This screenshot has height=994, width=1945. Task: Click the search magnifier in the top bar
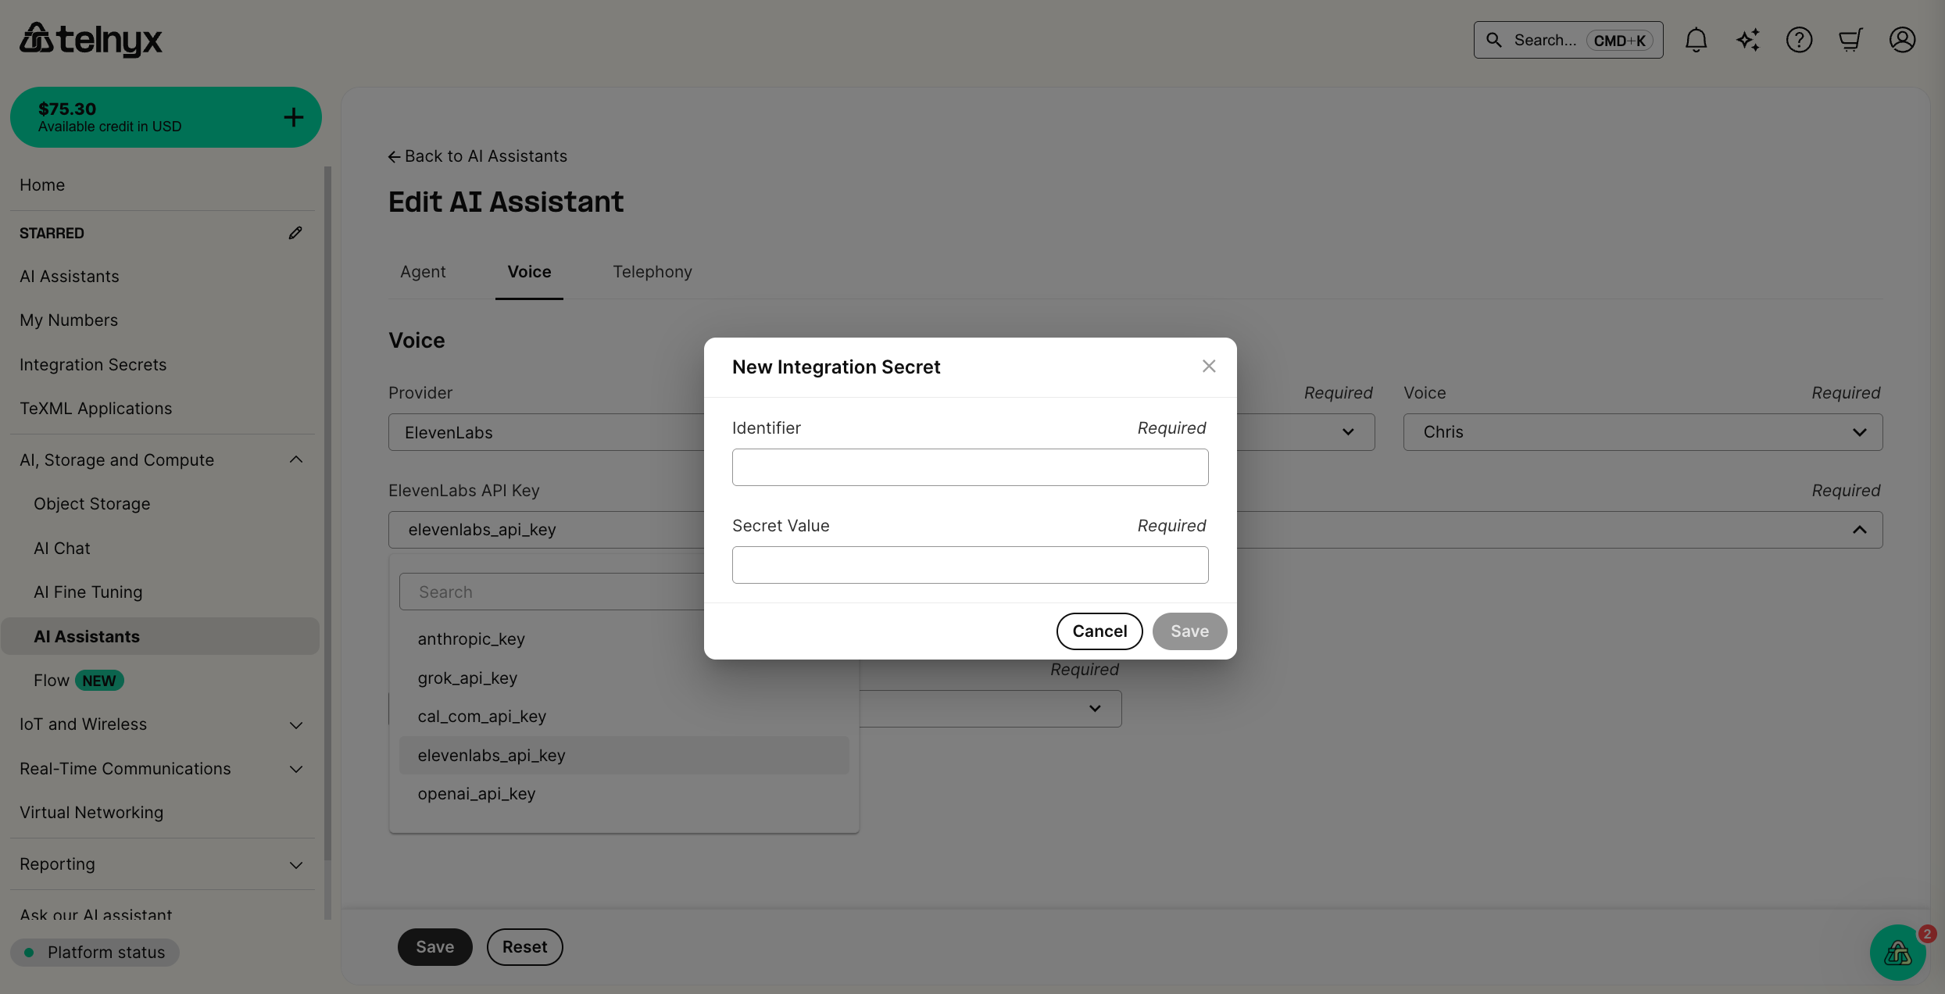click(x=1493, y=39)
